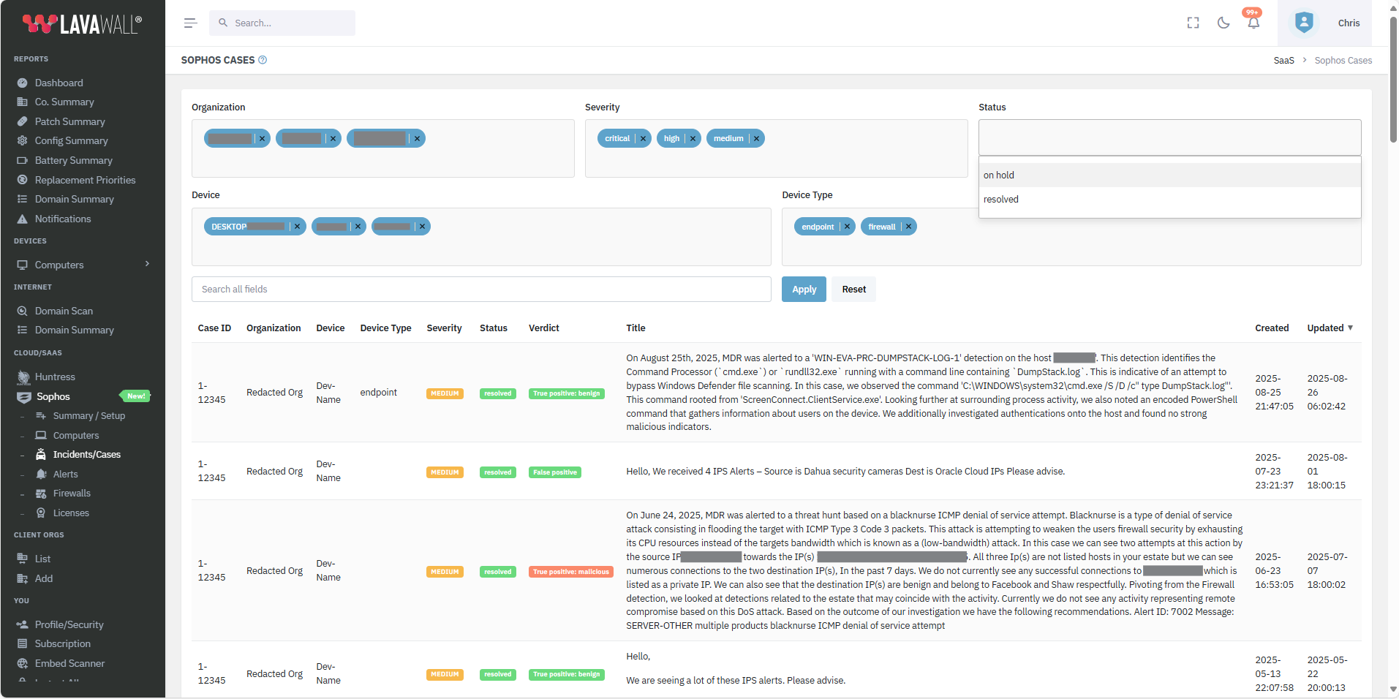The height and width of the screenshot is (699, 1399).
Task: Expand the Computers section in Devices
Action: click(x=147, y=265)
